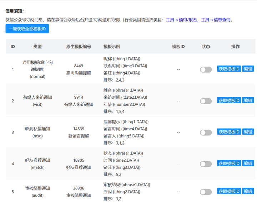Click the 原生模板编号 column header

pyautogui.click(x=79, y=47)
